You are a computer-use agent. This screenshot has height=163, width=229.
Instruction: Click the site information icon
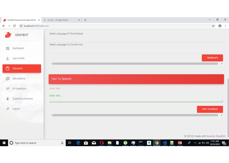coord(21,26)
